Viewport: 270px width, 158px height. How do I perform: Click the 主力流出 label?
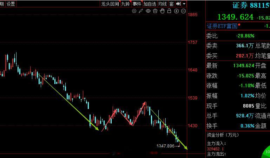pos(216,154)
